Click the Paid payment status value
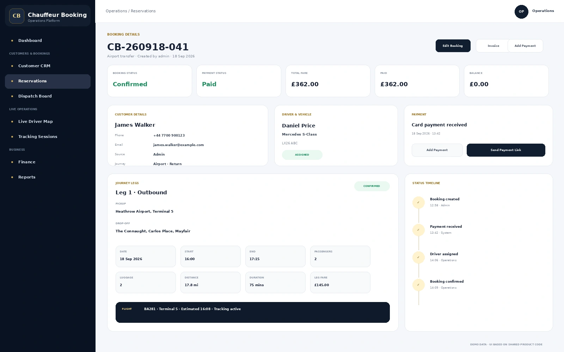 coord(209,84)
